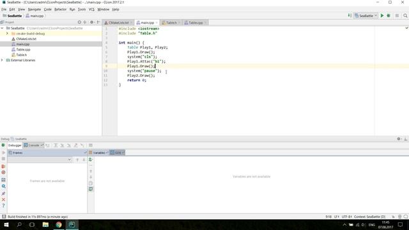The image size is (409, 230).
Task: Click the collapse-all icon in Project panel header
Action: 85,22
